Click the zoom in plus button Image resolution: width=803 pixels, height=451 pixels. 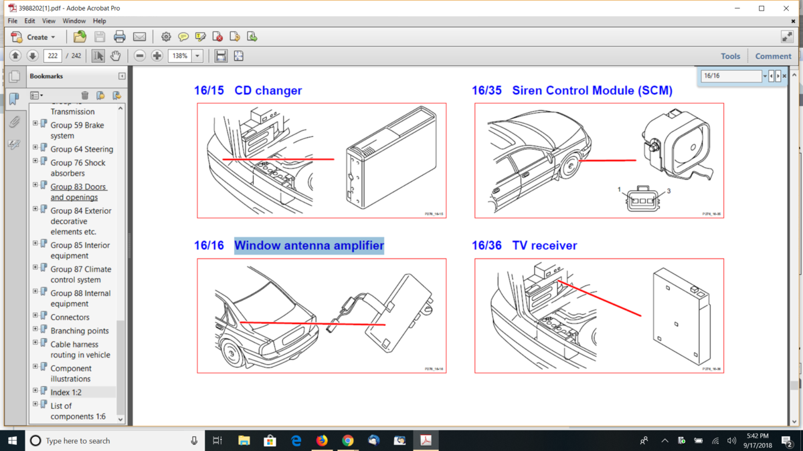pyautogui.click(x=157, y=56)
